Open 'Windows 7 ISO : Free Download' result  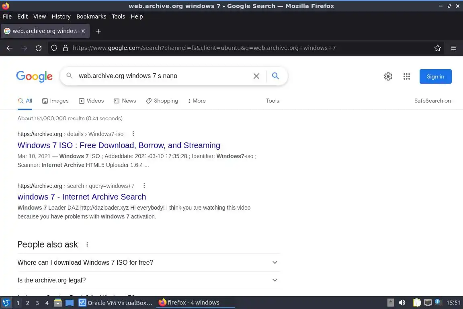[119, 145]
